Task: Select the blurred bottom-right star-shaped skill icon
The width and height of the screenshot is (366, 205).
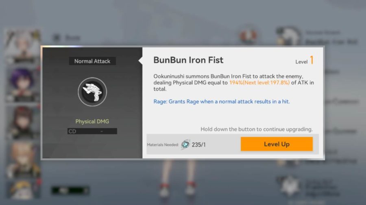Action: [x=290, y=186]
